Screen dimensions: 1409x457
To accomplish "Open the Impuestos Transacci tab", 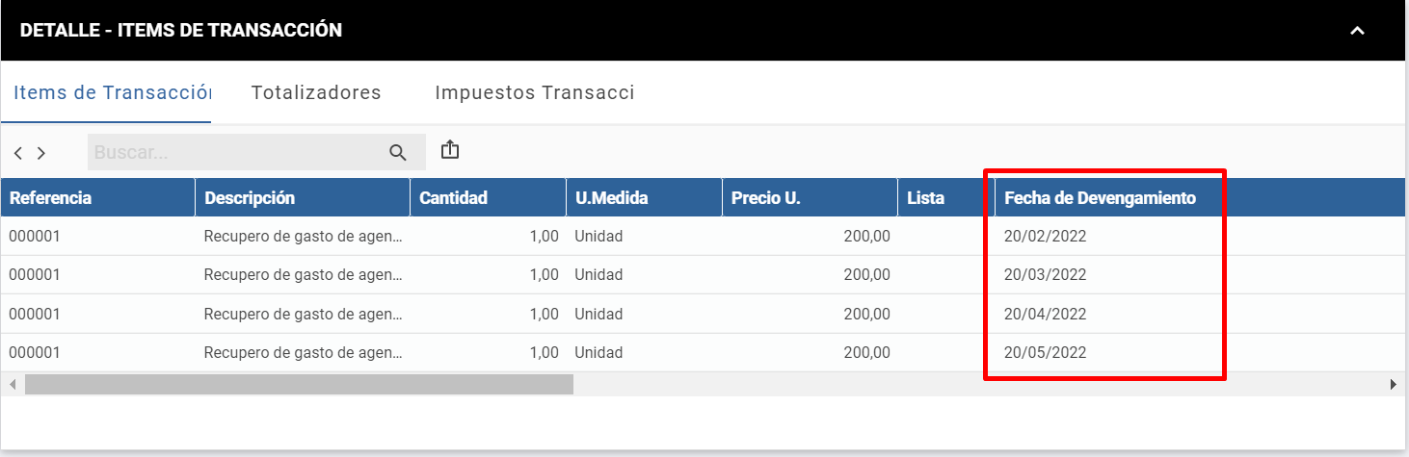I will point(535,92).
